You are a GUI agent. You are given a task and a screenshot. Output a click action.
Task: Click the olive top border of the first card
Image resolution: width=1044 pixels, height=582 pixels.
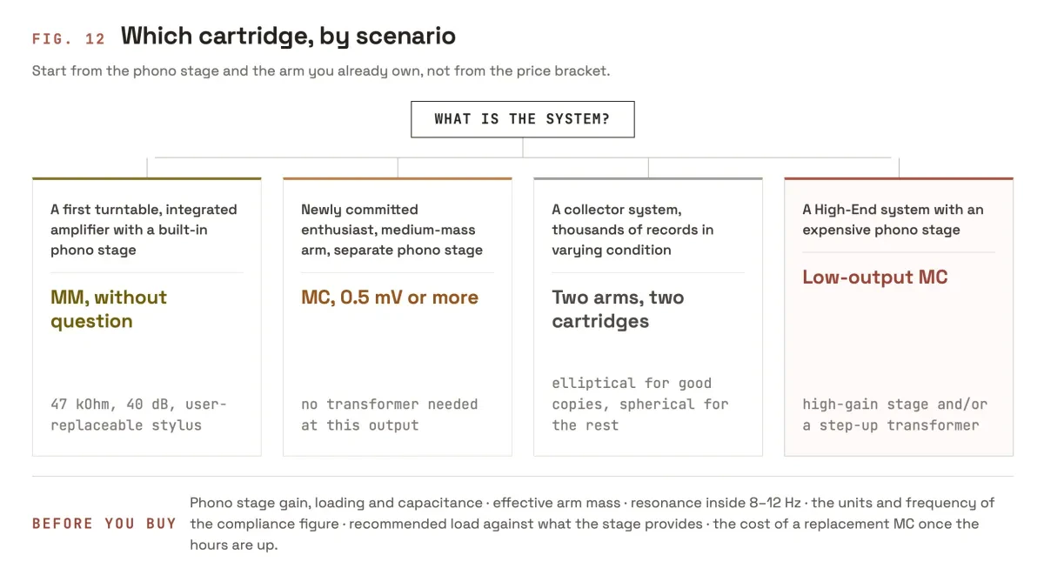coord(147,178)
